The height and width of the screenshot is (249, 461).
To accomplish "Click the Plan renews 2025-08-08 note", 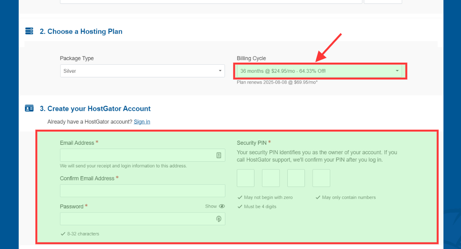I will 277,82.
